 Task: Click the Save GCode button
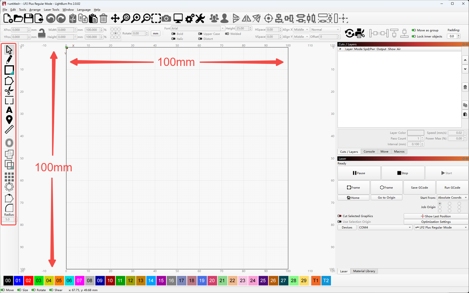point(419,187)
